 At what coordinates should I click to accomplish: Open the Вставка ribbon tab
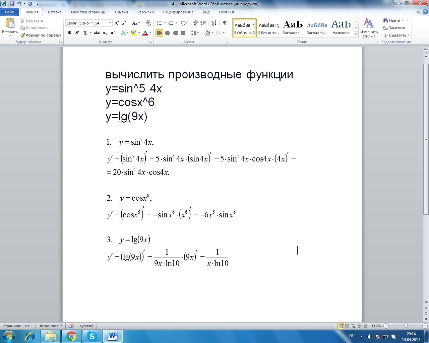tap(55, 12)
